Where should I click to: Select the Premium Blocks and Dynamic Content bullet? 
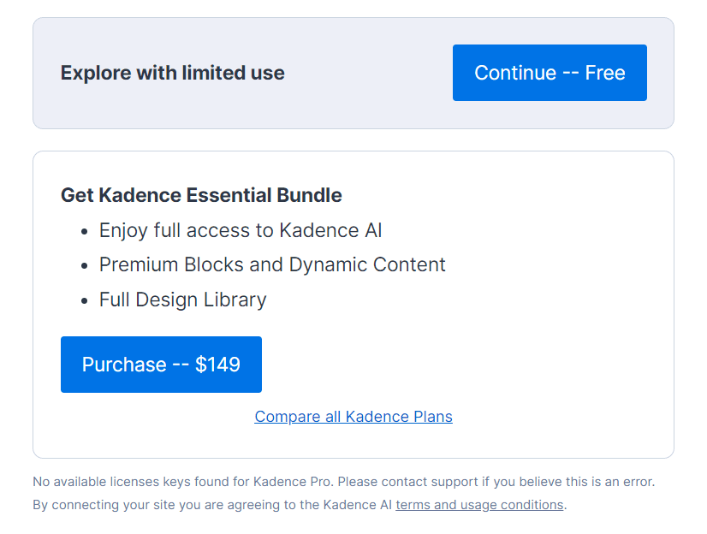click(x=272, y=264)
